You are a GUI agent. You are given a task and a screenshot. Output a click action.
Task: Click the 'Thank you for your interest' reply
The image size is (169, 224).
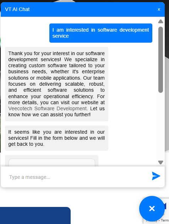tap(56, 84)
